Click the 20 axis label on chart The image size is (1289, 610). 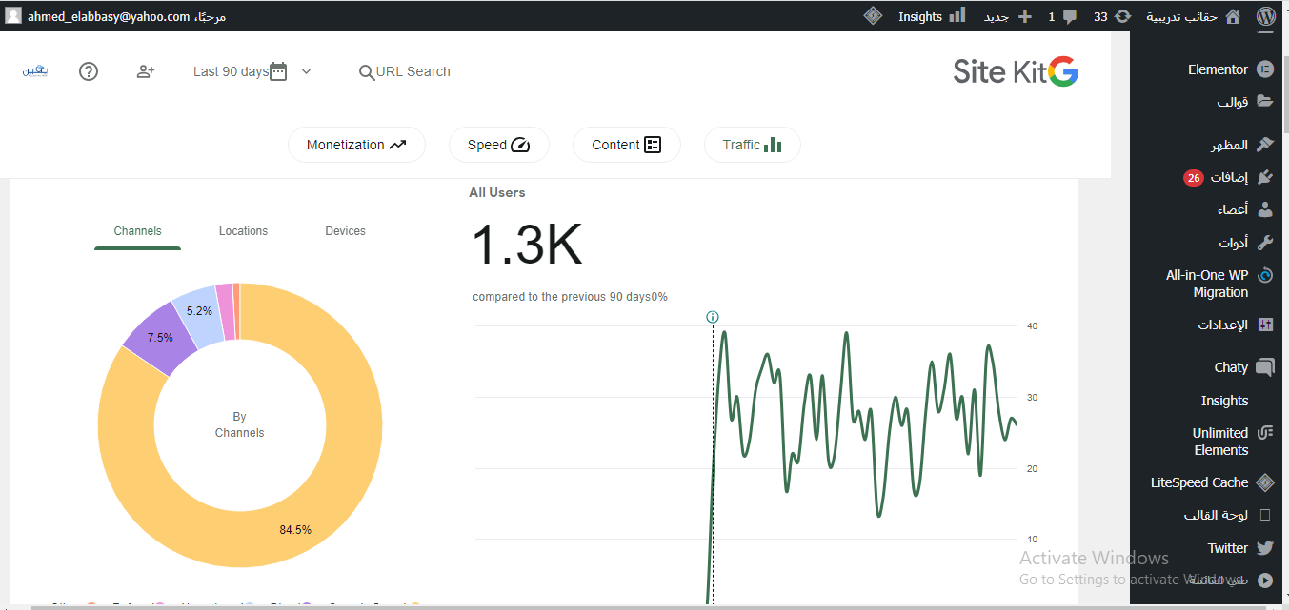1032,468
